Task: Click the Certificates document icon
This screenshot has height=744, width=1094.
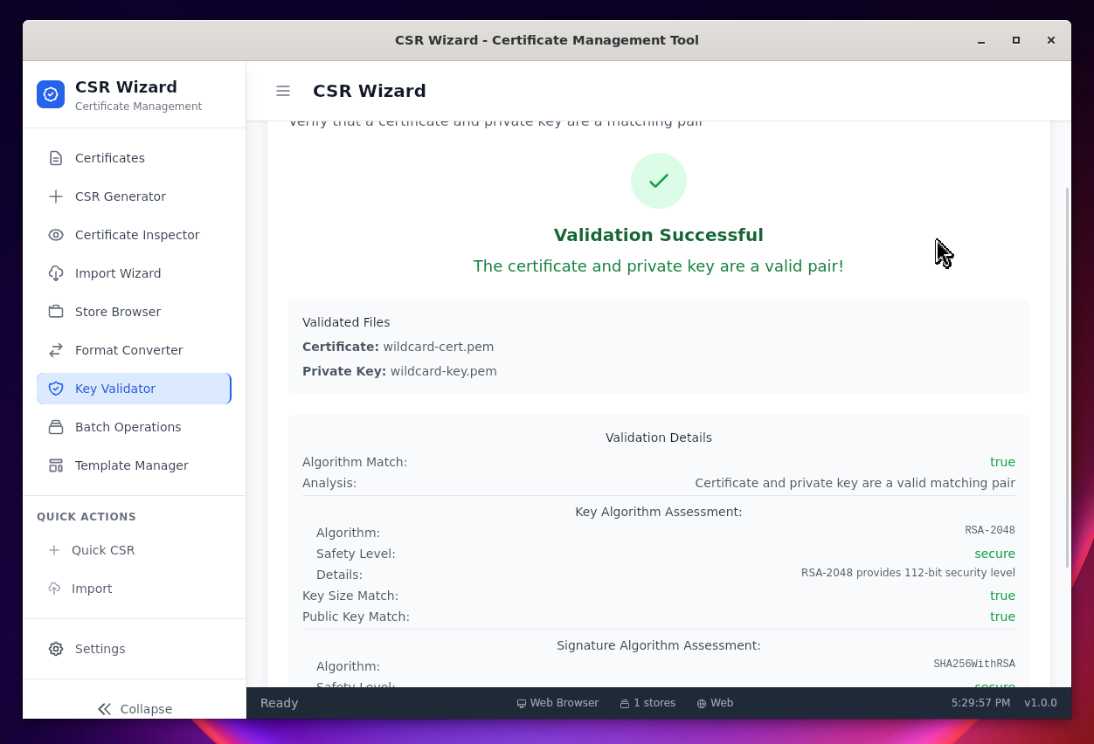Action: click(56, 158)
